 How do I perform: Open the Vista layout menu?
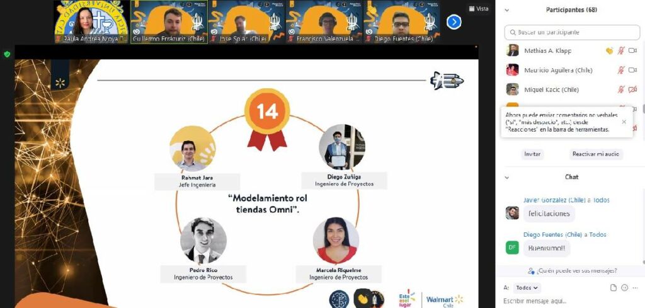point(479,9)
